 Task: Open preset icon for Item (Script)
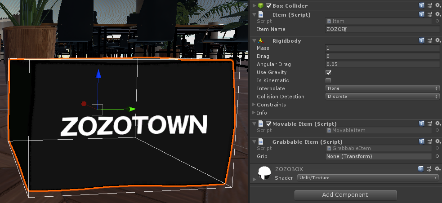pyautogui.click(x=429, y=14)
